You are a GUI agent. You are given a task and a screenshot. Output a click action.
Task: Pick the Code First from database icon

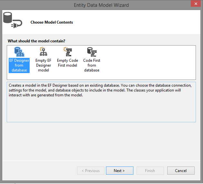pos(92,52)
